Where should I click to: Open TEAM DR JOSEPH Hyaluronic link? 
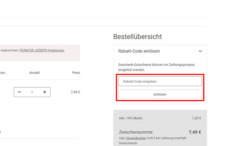pyautogui.click(x=42, y=50)
